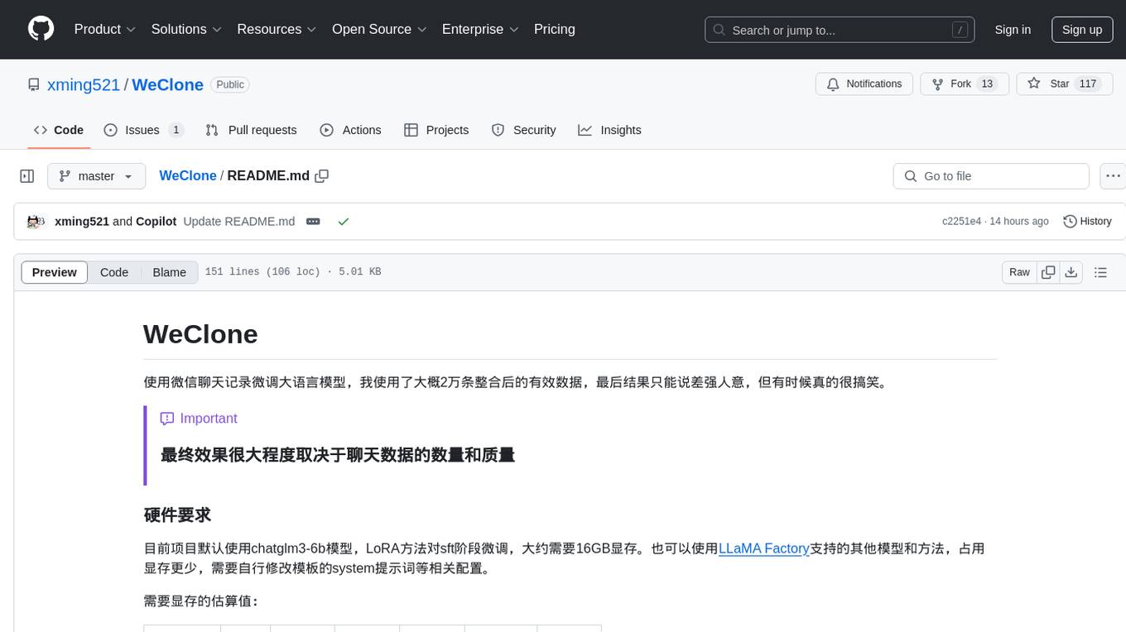Download the raw file
This screenshot has width=1126, height=632.
[1071, 272]
